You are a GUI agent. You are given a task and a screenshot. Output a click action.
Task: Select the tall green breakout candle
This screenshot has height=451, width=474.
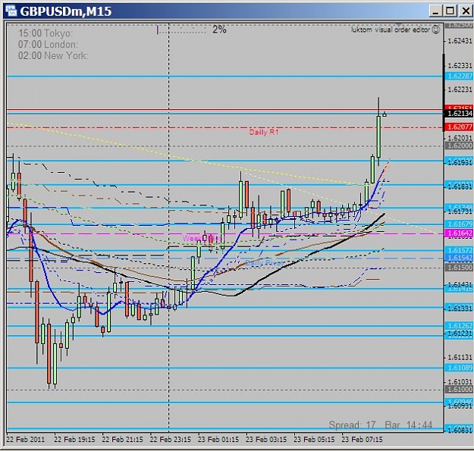point(378,136)
